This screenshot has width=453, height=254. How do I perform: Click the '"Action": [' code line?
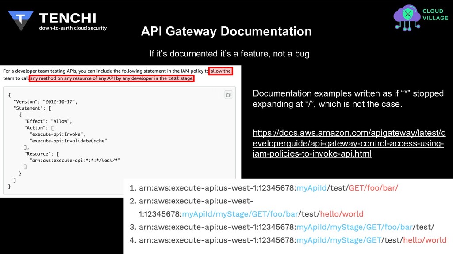tap(39, 128)
